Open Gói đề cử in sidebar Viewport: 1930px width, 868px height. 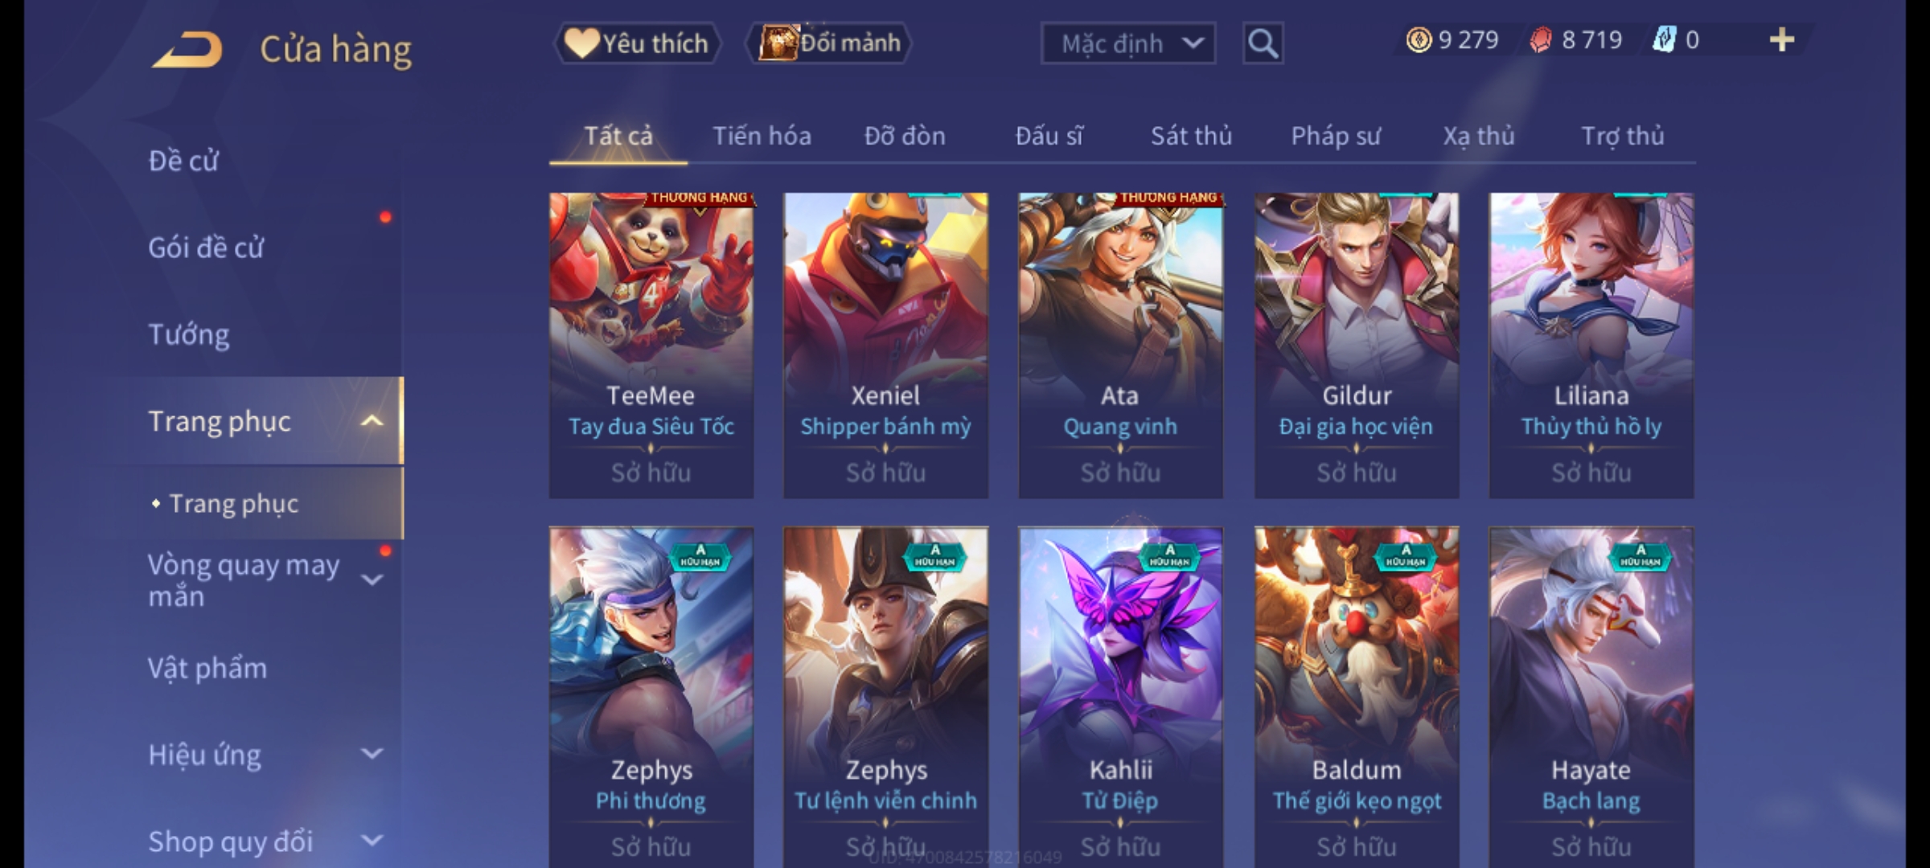click(206, 248)
